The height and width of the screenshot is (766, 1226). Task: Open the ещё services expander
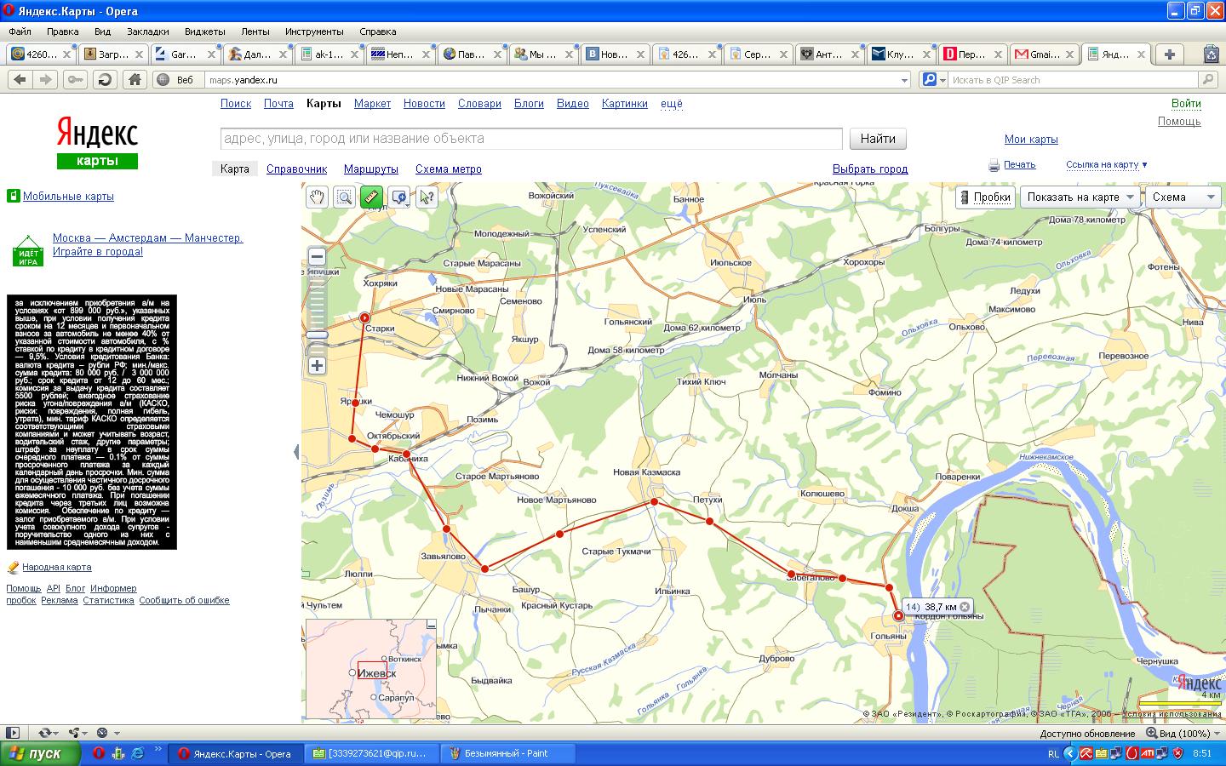pos(671,103)
